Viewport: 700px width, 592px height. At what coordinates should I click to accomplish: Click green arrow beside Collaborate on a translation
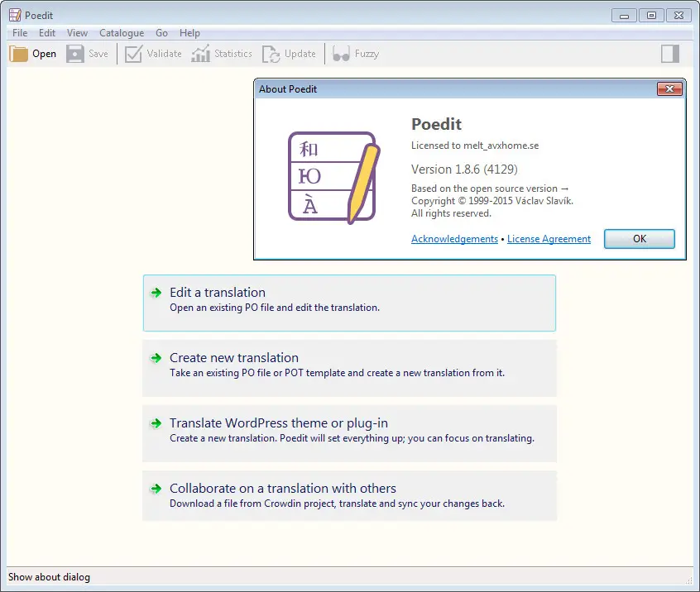[156, 489]
